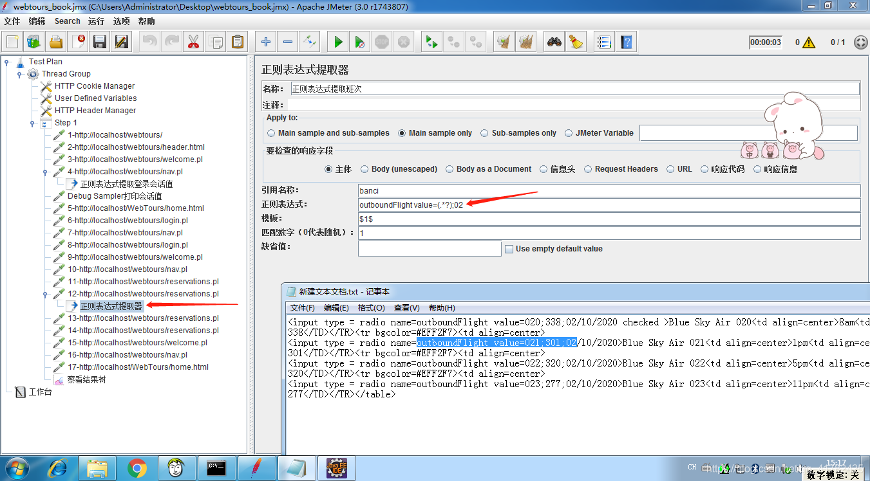The width and height of the screenshot is (870, 481).
Task: Open Notepad's 查看(V) menu
Action: tap(407, 308)
